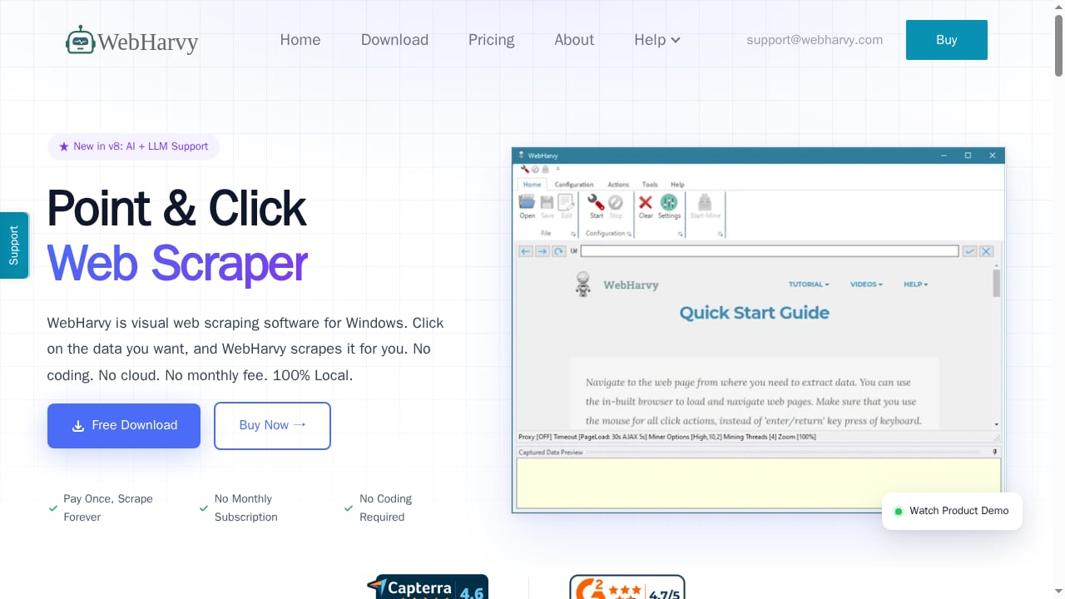Expand the VIDEOS dropdown in embedded page
Image resolution: width=1065 pixels, height=599 pixels.
pyautogui.click(x=866, y=285)
